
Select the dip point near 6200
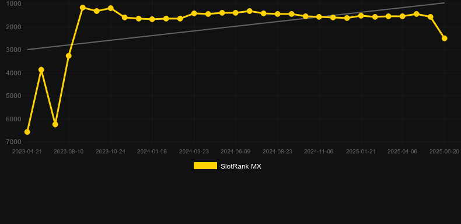coord(55,125)
